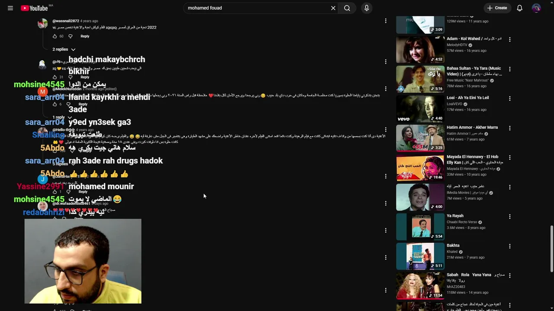Screen dimensions: 554x311
Task: Open options menu for @wassnali2872 comment
Action: (386, 21)
